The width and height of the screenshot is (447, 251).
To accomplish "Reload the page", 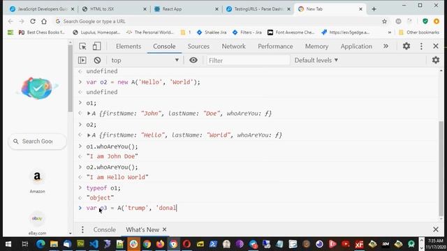I will (x=33, y=22).
